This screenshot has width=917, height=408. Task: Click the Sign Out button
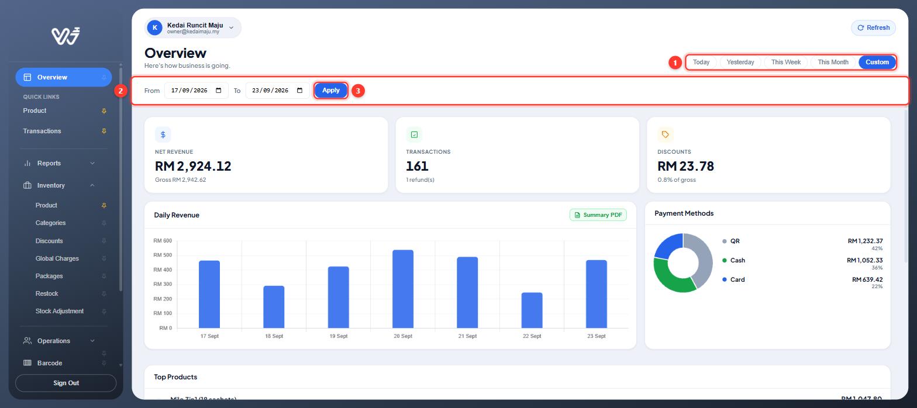click(x=66, y=383)
